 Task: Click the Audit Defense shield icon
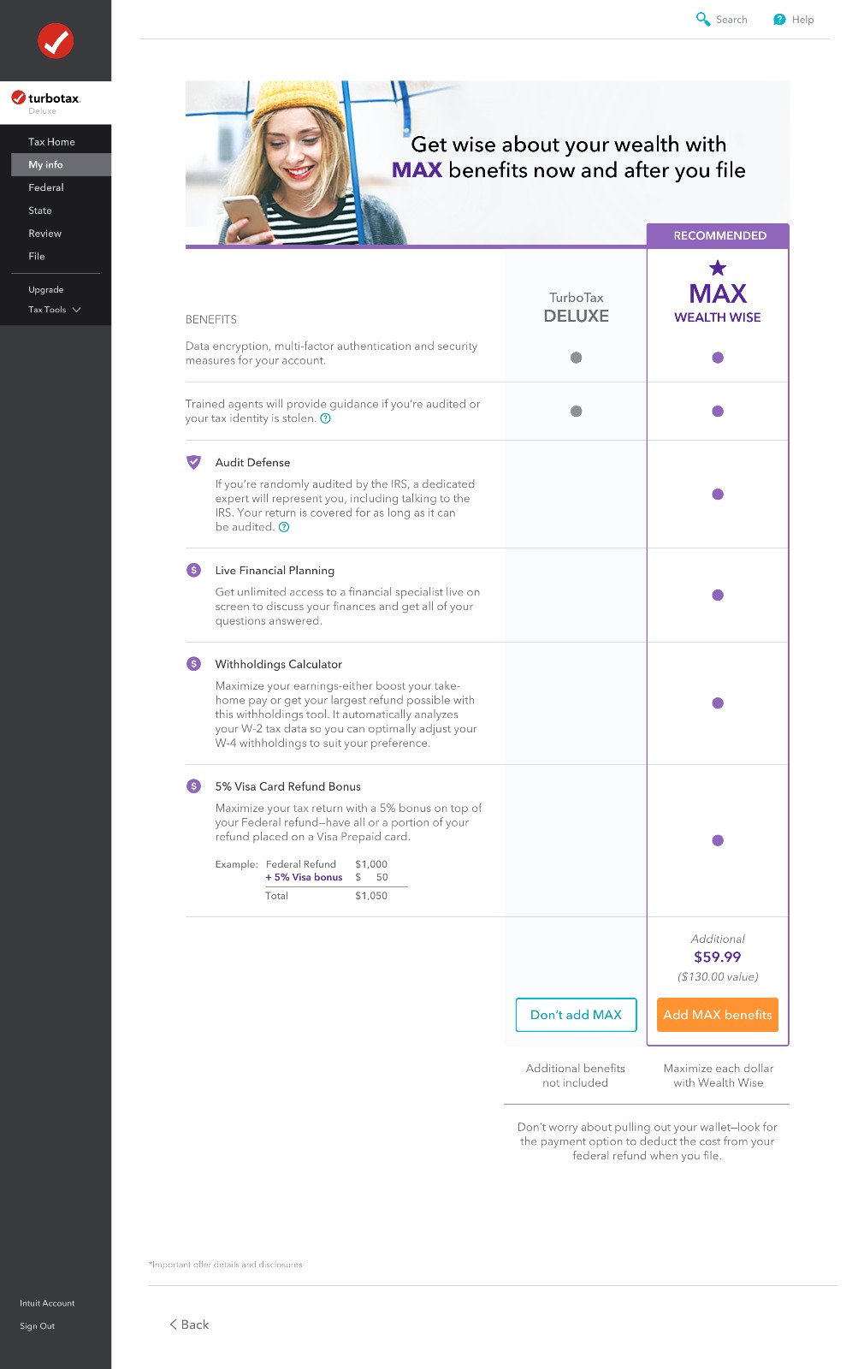click(194, 462)
